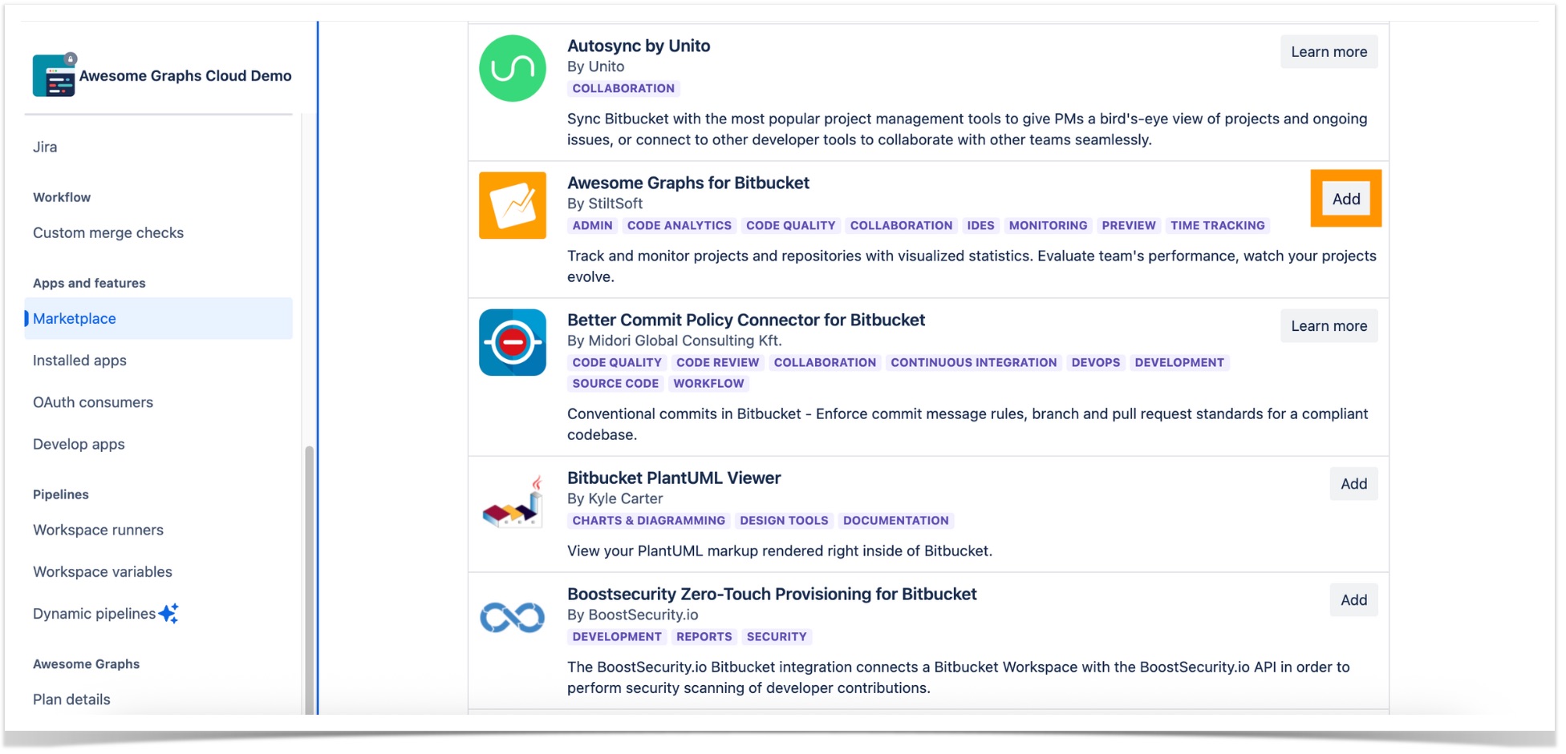
Task: Learn more about Better Commit Policy Connector
Action: (1328, 326)
